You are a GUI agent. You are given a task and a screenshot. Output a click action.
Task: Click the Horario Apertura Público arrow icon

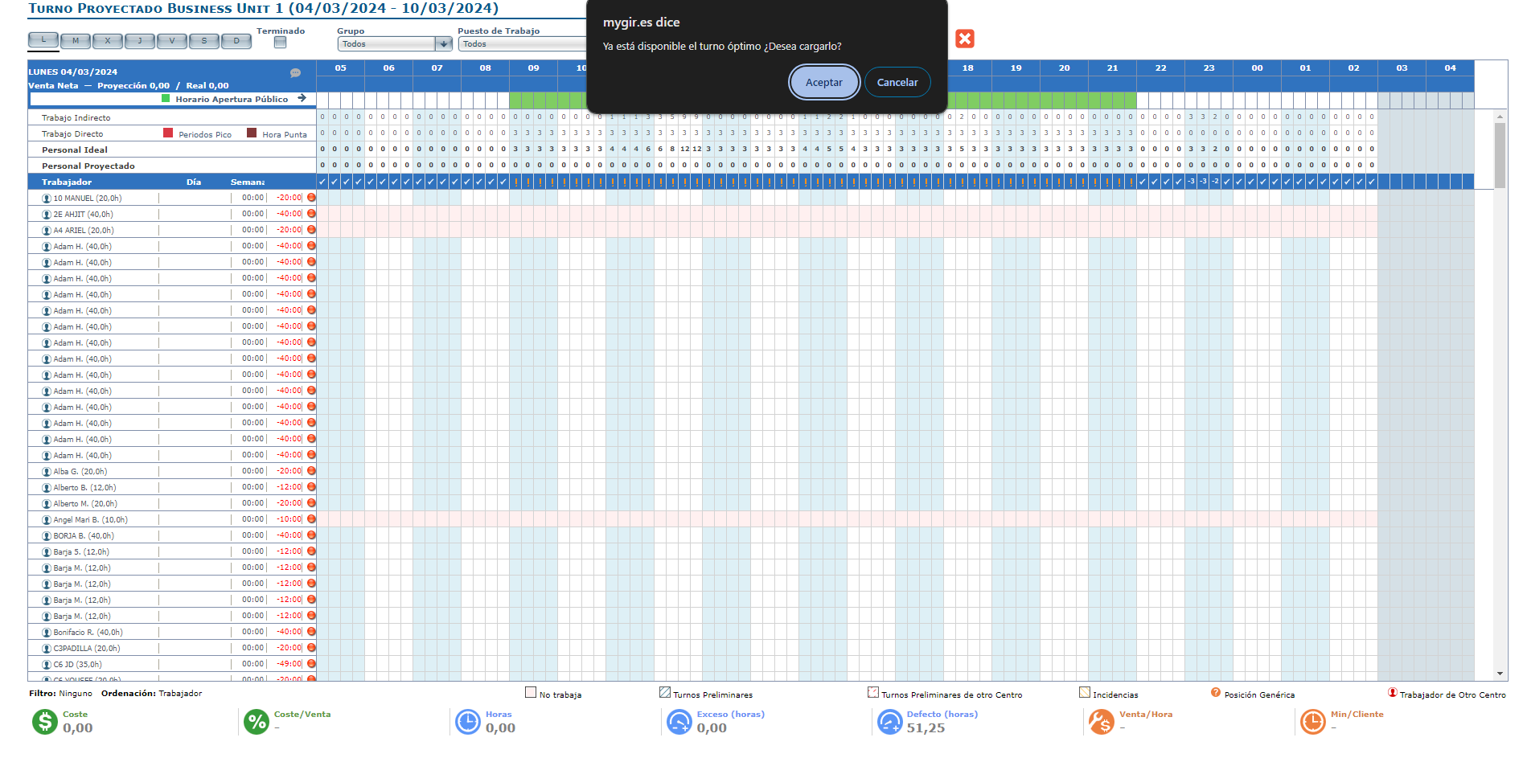pos(302,99)
